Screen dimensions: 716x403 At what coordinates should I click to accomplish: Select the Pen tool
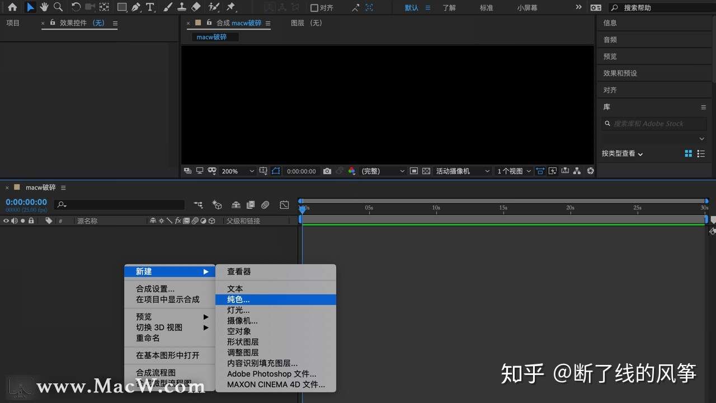(136, 7)
